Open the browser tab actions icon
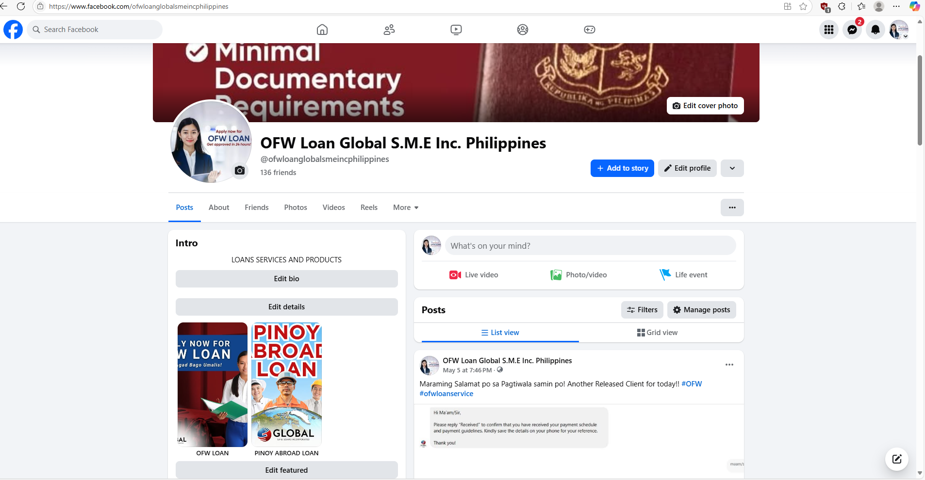The width and height of the screenshot is (925, 480). [x=788, y=6]
